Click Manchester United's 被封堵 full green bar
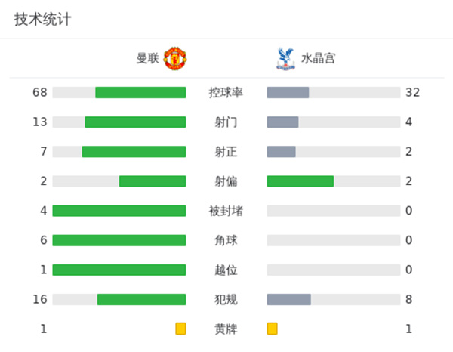 [119, 211]
